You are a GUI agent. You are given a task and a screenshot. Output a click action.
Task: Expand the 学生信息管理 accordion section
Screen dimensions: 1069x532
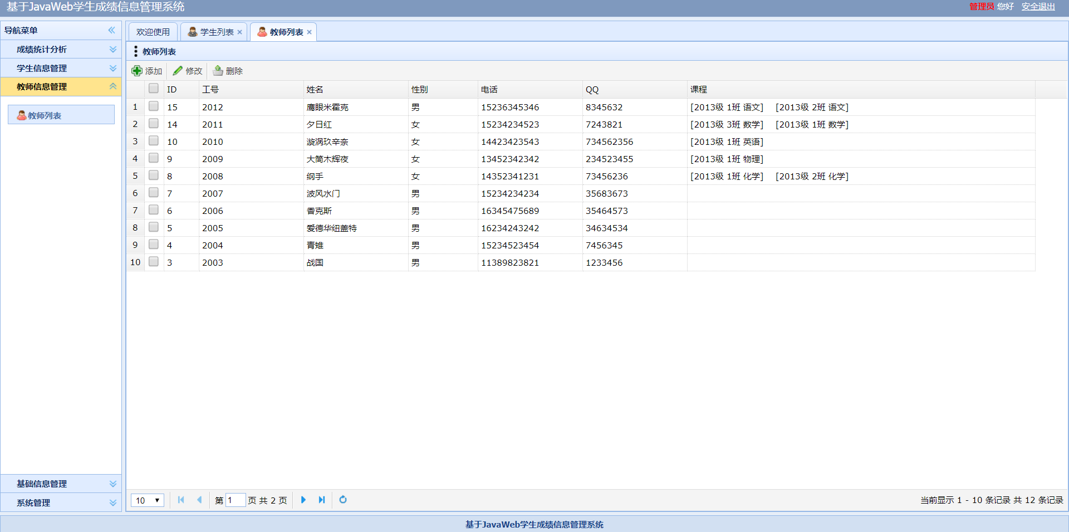(61, 68)
